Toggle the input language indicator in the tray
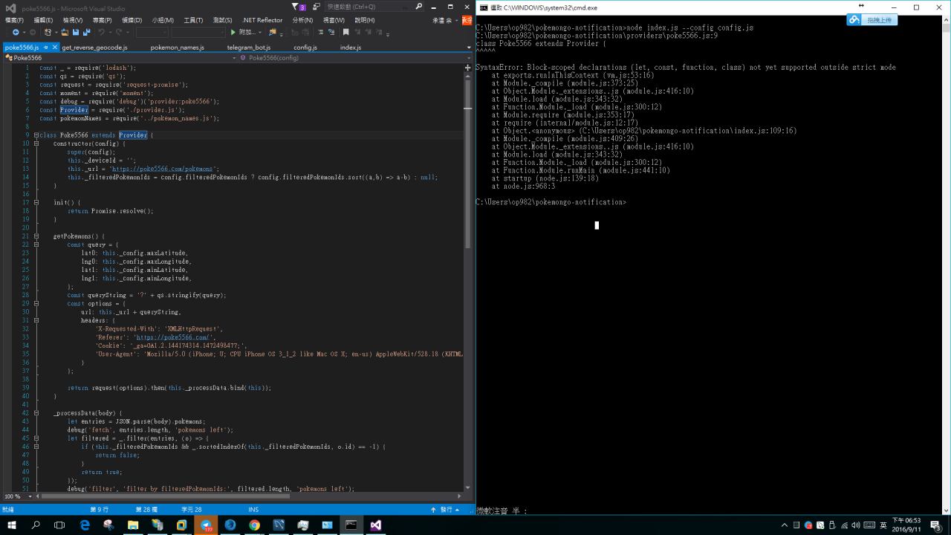The height and width of the screenshot is (535, 951). click(883, 525)
